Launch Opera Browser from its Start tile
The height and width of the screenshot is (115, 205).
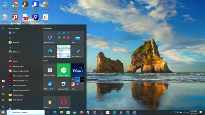(64, 102)
